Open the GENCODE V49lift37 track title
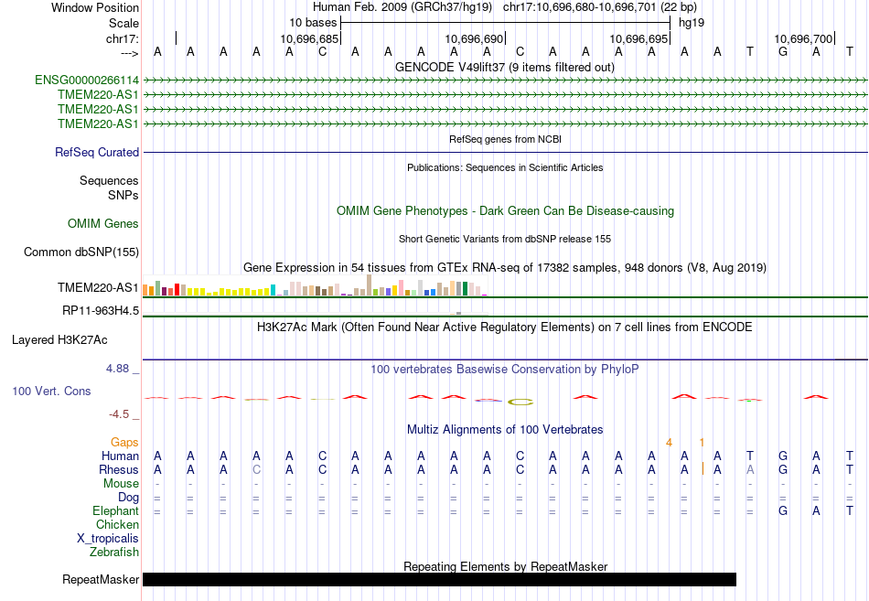 click(x=504, y=67)
